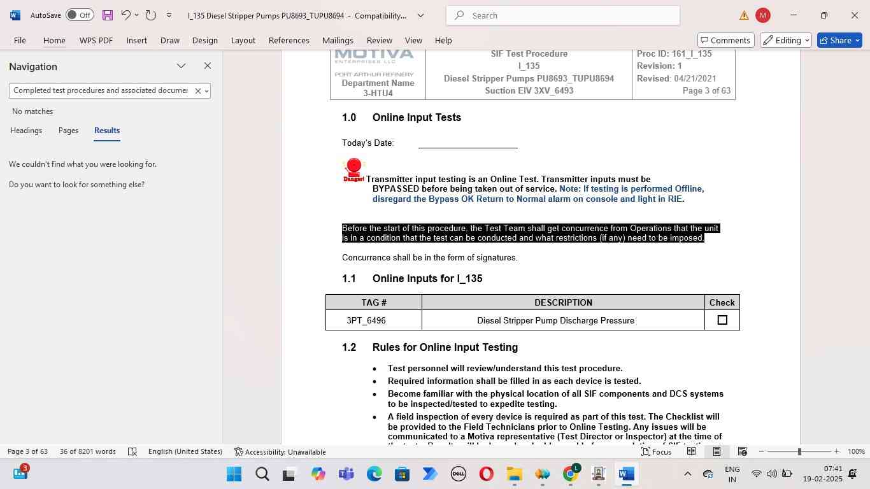Click the Danger warning icon in document
870x489 pixels.
click(x=353, y=171)
